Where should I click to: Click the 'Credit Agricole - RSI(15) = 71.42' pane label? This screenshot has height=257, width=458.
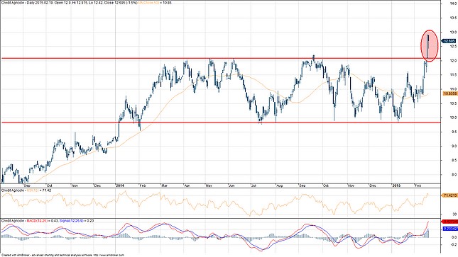(26, 190)
